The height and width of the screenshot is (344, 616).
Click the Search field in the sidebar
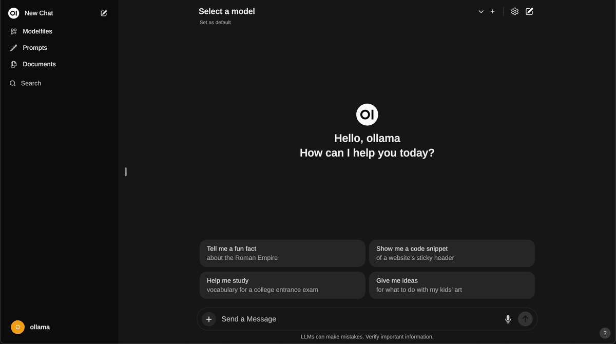59,83
